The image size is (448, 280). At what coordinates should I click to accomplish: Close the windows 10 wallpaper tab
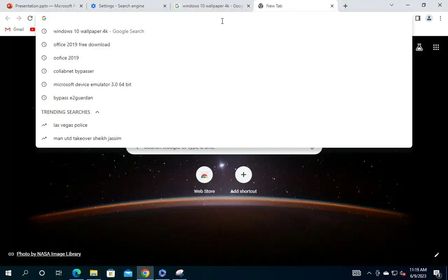pos(248,6)
